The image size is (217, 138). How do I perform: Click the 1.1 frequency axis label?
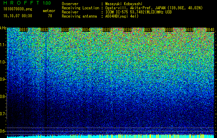click(x=3, y=45)
